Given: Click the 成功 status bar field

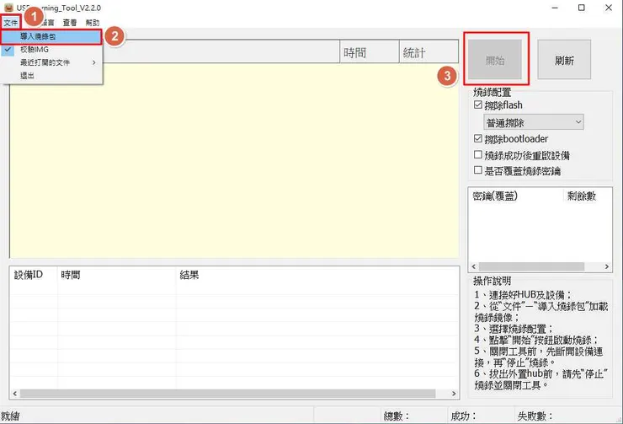Looking at the screenshot, I should [x=481, y=416].
